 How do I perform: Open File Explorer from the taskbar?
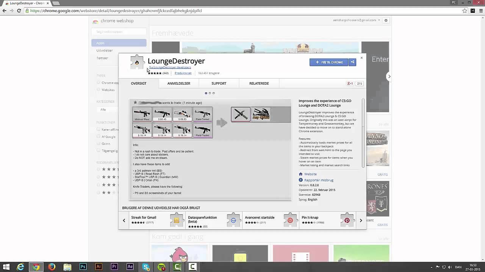coord(67,267)
